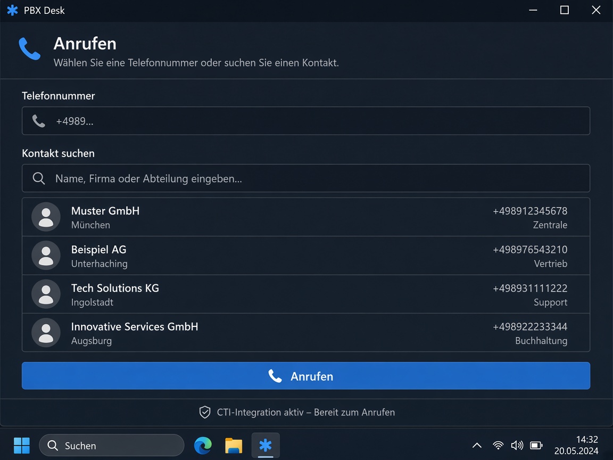Open the Windows Start menu

[x=21, y=446]
